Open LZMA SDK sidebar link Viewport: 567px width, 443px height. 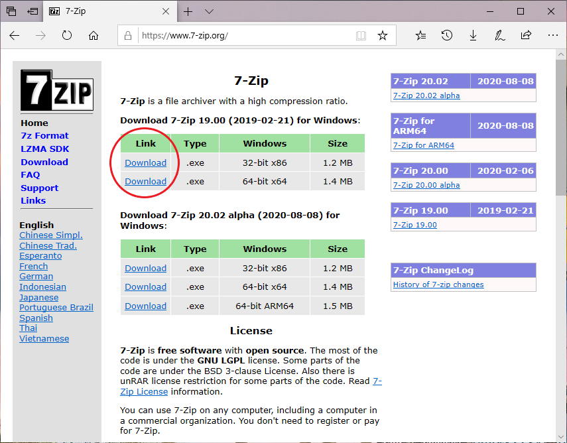click(45, 149)
